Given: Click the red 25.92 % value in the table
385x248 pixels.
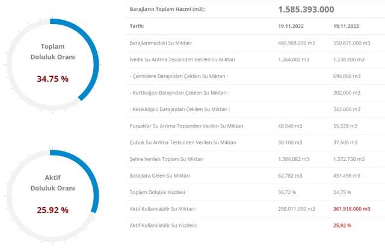Looking at the screenshot, I should click(342, 225).
